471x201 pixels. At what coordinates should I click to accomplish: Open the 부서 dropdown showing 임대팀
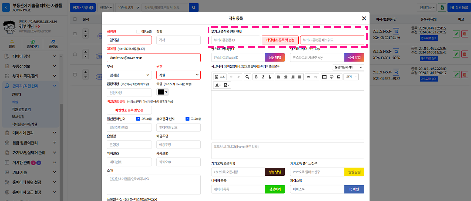(x=129, y=75)
